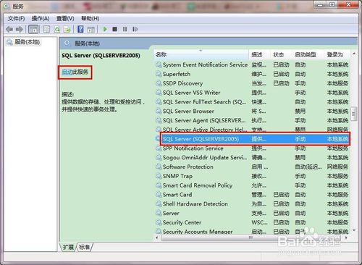Open the 帮助(H) menu

coord(90,18)
